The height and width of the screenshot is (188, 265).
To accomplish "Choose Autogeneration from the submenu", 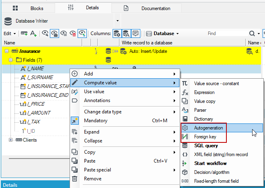I will [x=222, y=128].
